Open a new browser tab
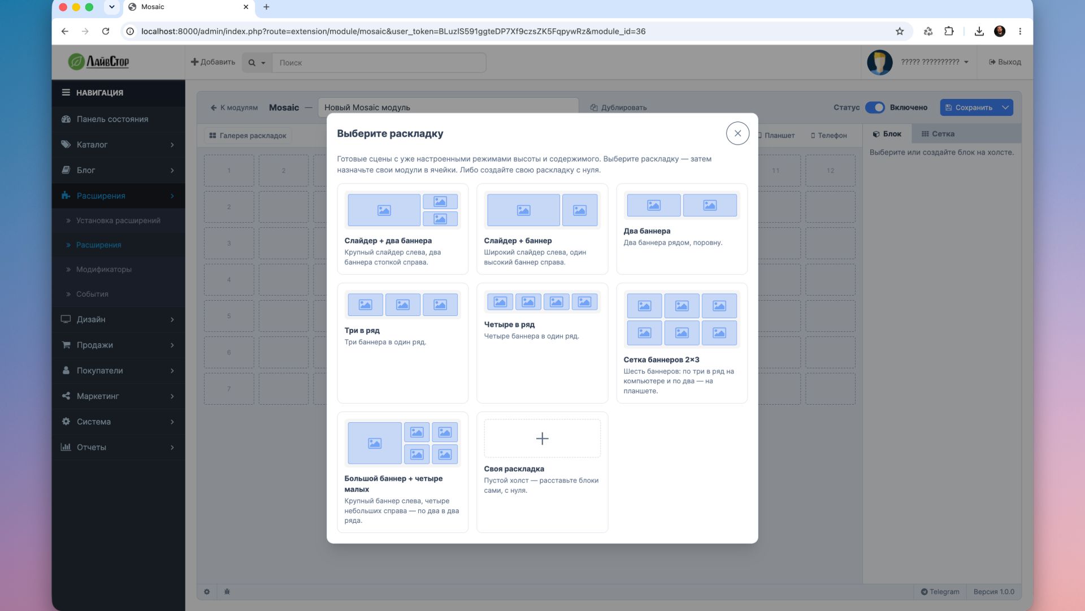The image size is (1085, 611). click(x=266, y=7)
